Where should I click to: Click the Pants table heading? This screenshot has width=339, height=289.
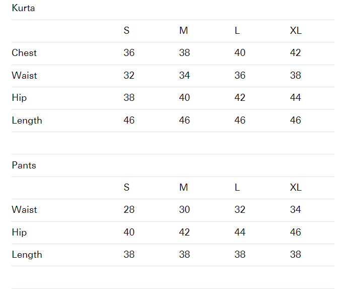(24, 165)
